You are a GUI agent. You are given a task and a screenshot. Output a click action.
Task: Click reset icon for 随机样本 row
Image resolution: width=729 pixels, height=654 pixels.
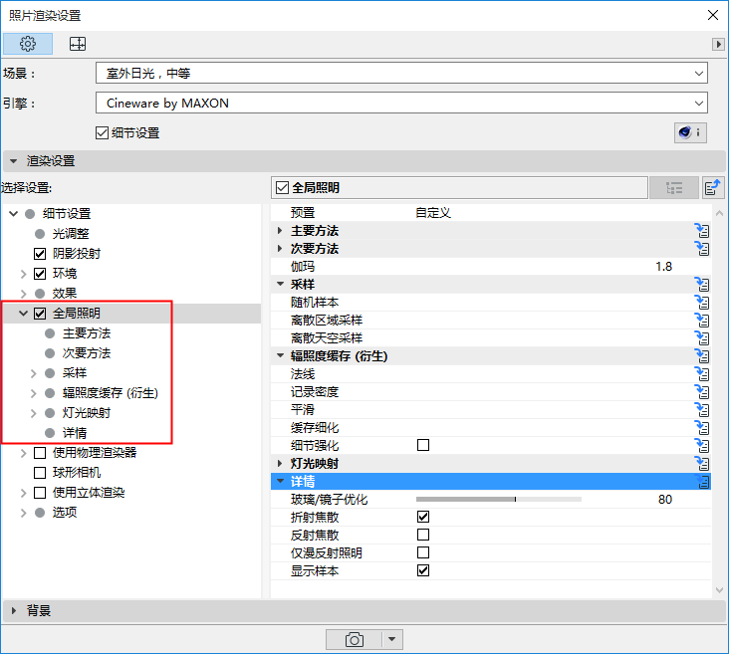point(702,303)
